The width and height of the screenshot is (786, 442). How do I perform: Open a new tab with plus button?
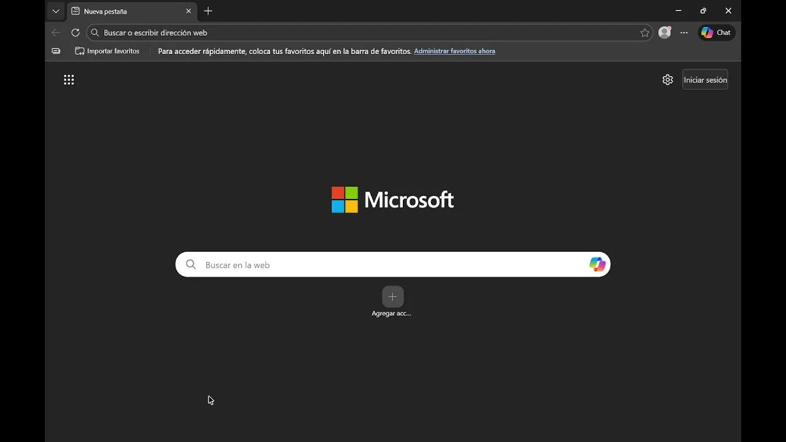[x=208, y=11]
